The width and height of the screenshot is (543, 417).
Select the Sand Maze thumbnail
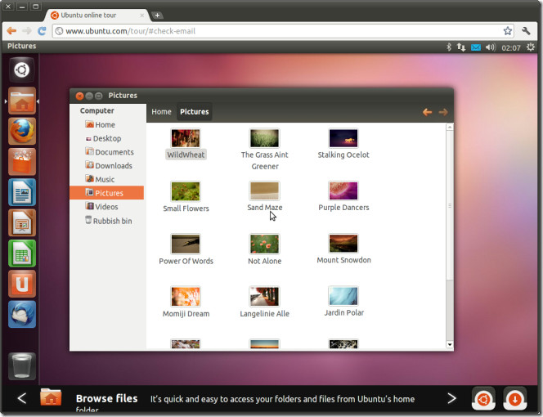(265, 191)
